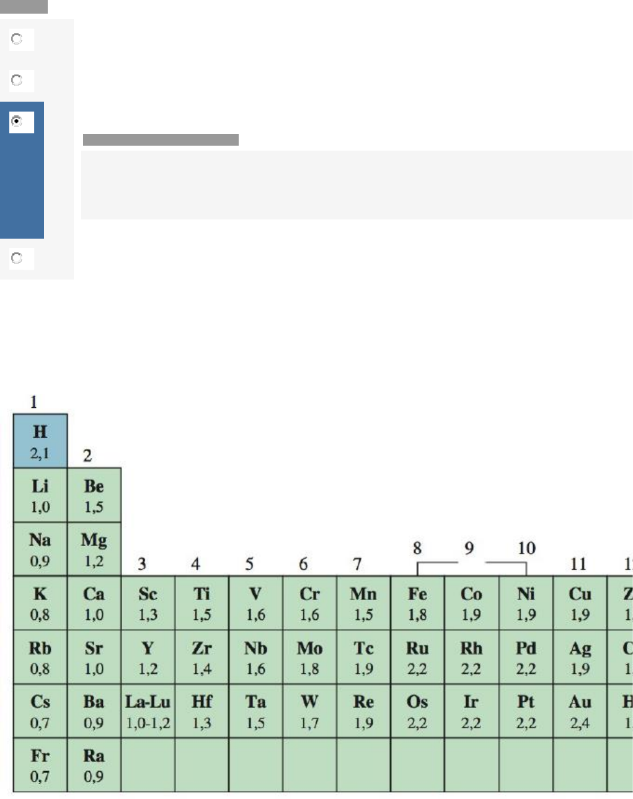The height and width of the screenshot is (799, 633).
Task: Click the Scandium (Sc) element cell
Action: pyautogui.click(x=148, y=603)
